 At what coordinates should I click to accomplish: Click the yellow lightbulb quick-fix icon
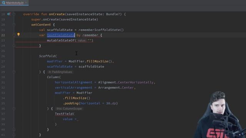coord(18,34)
